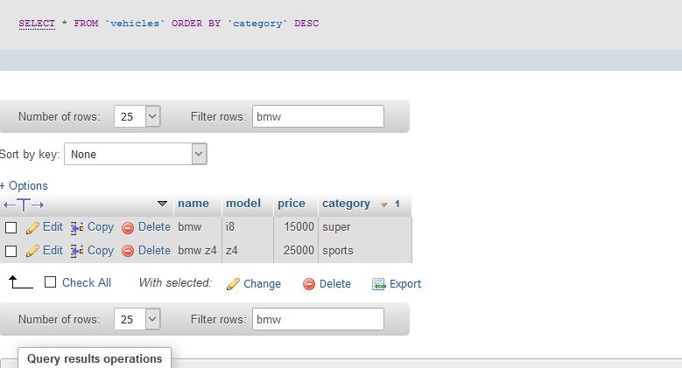682x368 pixels.
Task: Focus the bottom Filter rows input field
Action: click(318, 319)
